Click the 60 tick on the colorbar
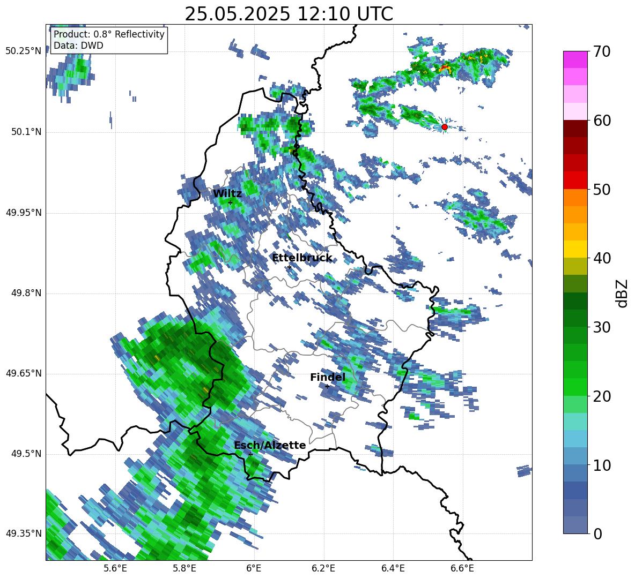Screen dimensions: 635x579 602,120
